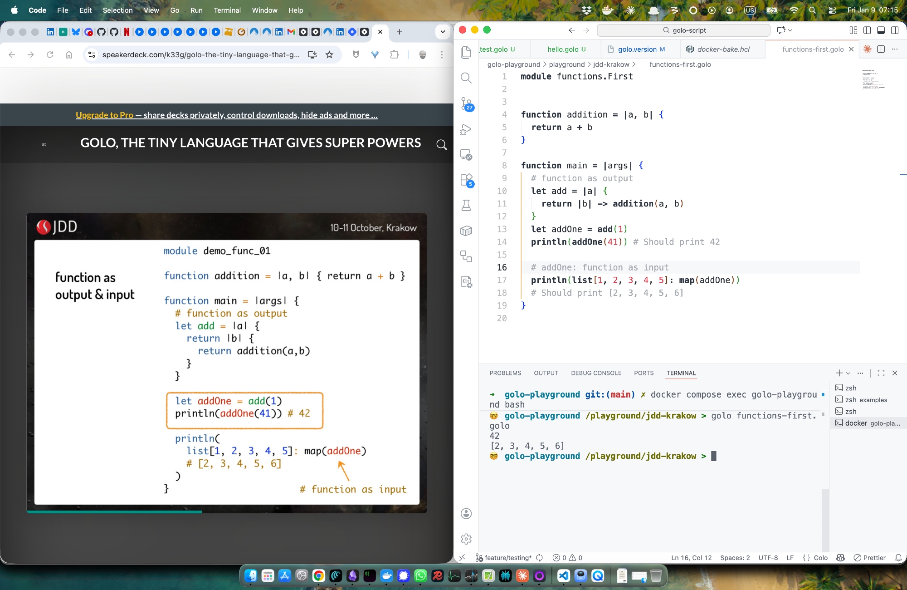This screenshot has width=907, height=590.
Task: Toggle the bottom panel layout button
Action: tap(881, 30)
